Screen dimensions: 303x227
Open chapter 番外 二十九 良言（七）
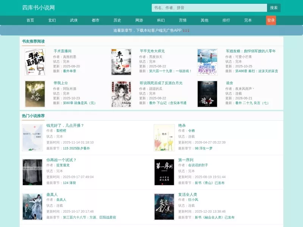tap(252, 103)
